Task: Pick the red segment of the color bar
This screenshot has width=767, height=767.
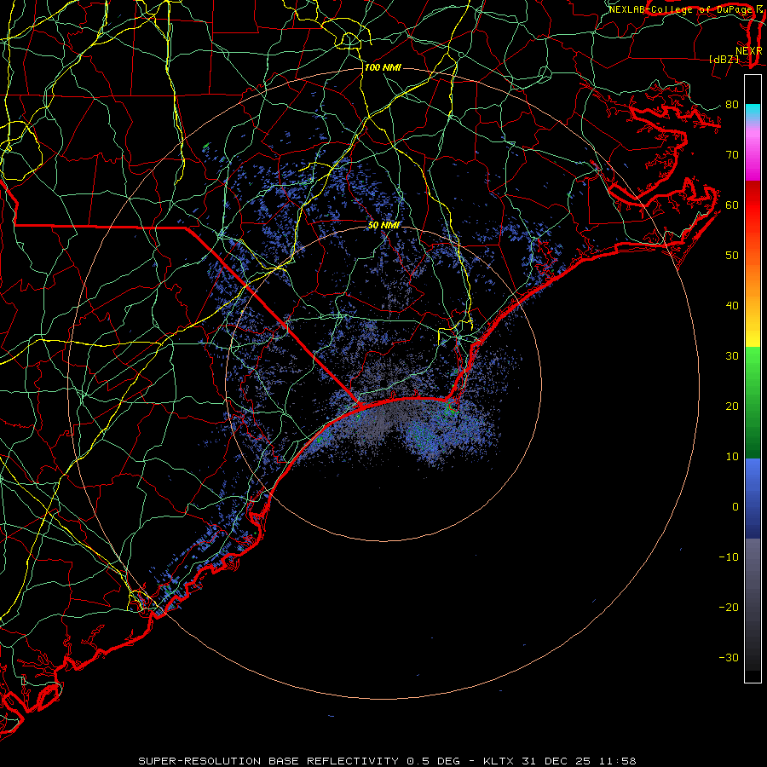Action: click(753, 205)
